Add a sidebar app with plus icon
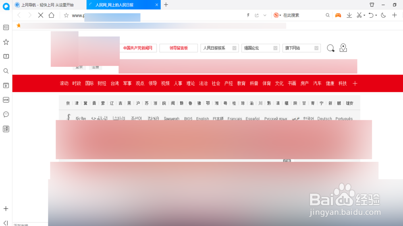The width and height of the screenshot is (403, 226). coord(6,209)
